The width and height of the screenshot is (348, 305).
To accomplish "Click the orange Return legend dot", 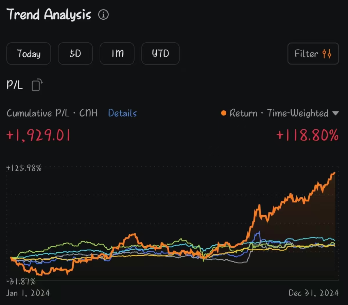I will (x=223, y=113).
